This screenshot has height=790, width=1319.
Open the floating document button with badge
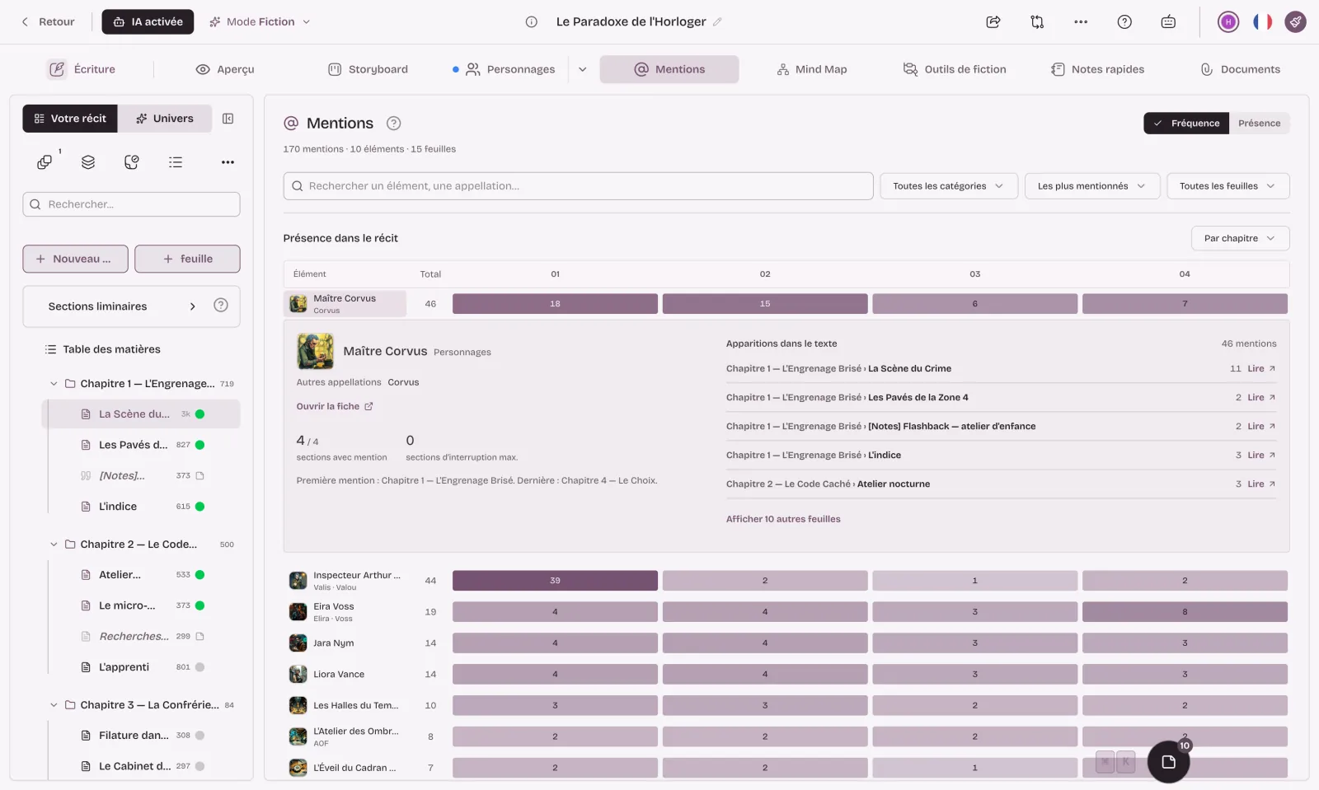click(1168, 761)
